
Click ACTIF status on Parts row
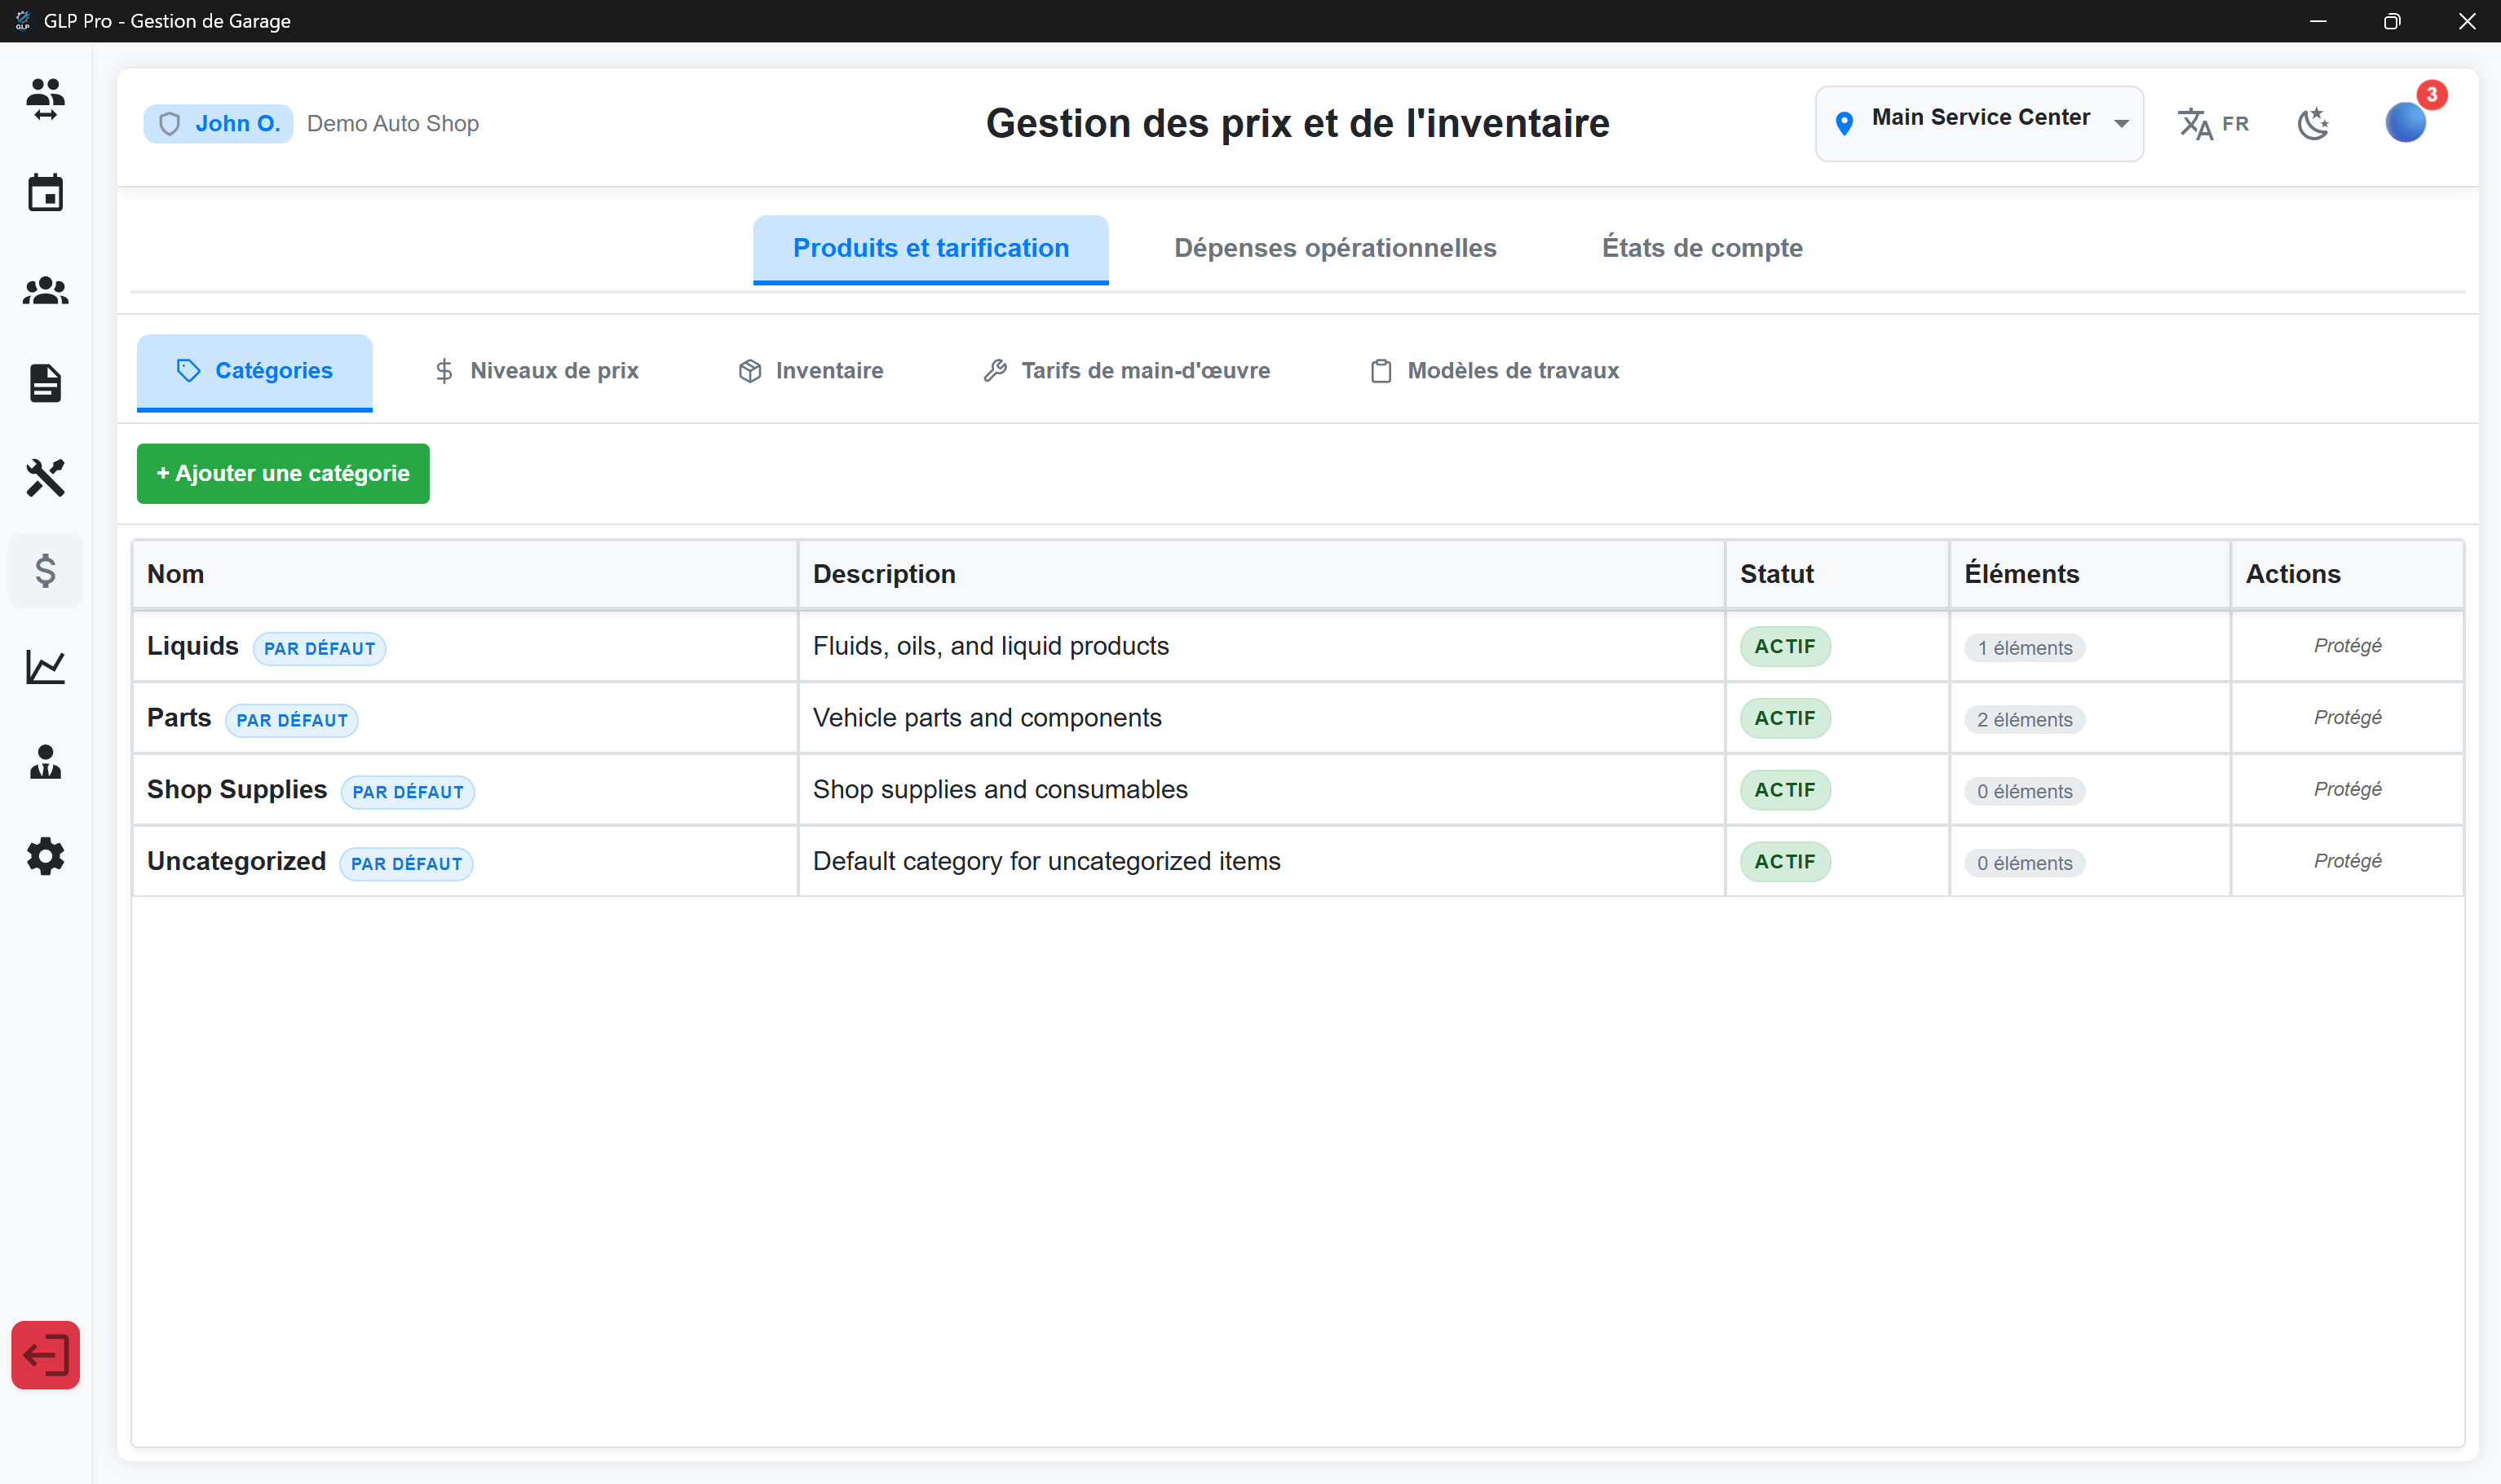1785,718
